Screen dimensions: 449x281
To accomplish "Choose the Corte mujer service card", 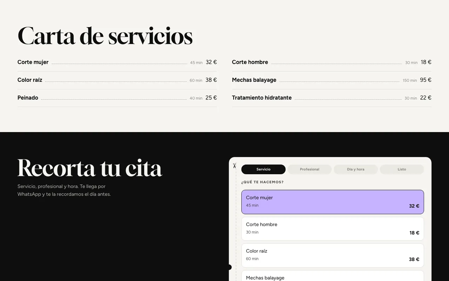I will (333, 202).
